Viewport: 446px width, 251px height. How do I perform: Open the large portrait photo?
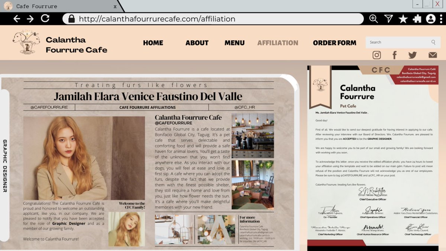coord(84,158)
